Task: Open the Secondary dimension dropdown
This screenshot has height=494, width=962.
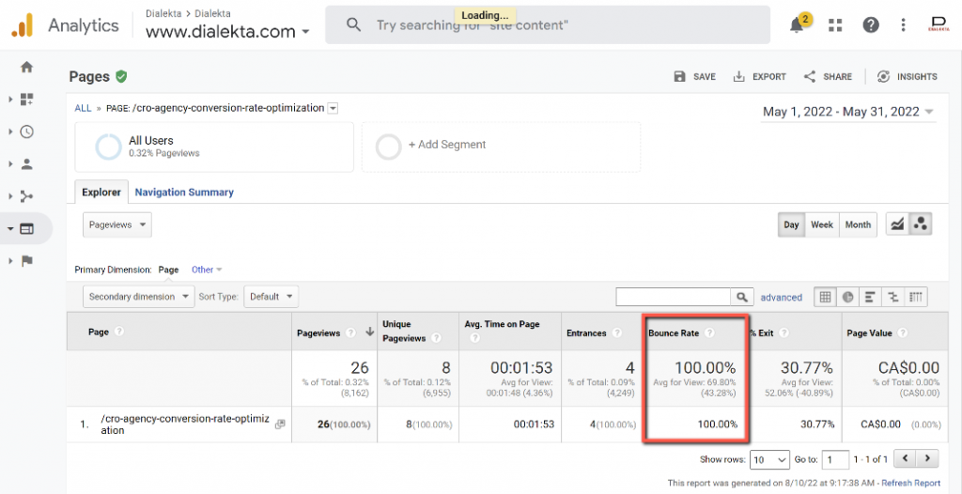Action: (x=139, y=297)
